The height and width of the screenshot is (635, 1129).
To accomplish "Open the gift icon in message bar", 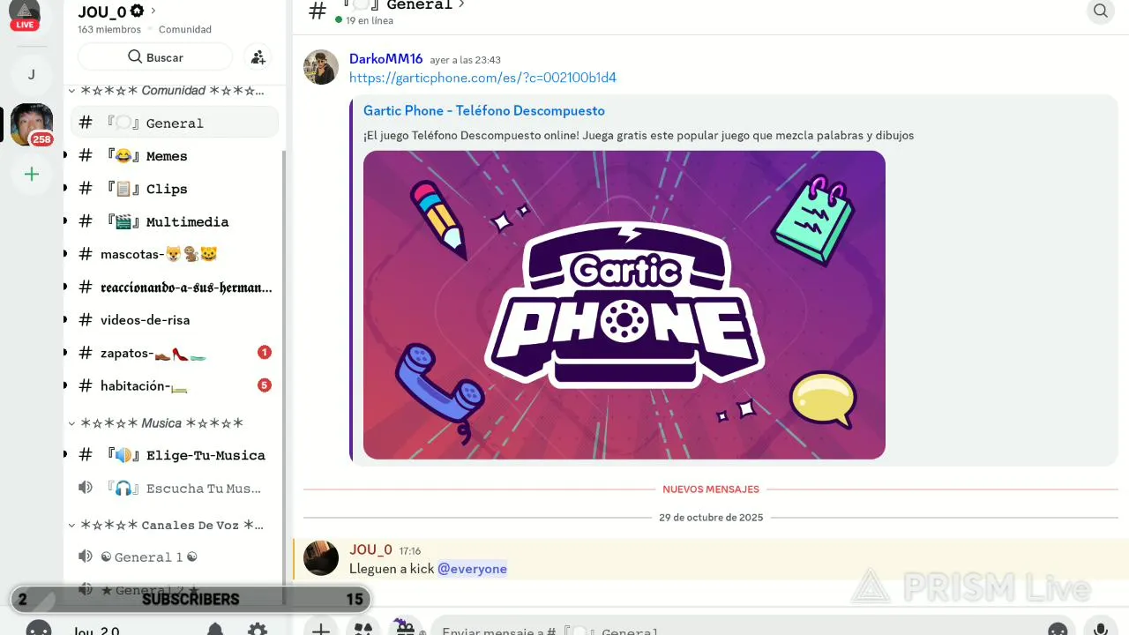I will tap(405, 628).
